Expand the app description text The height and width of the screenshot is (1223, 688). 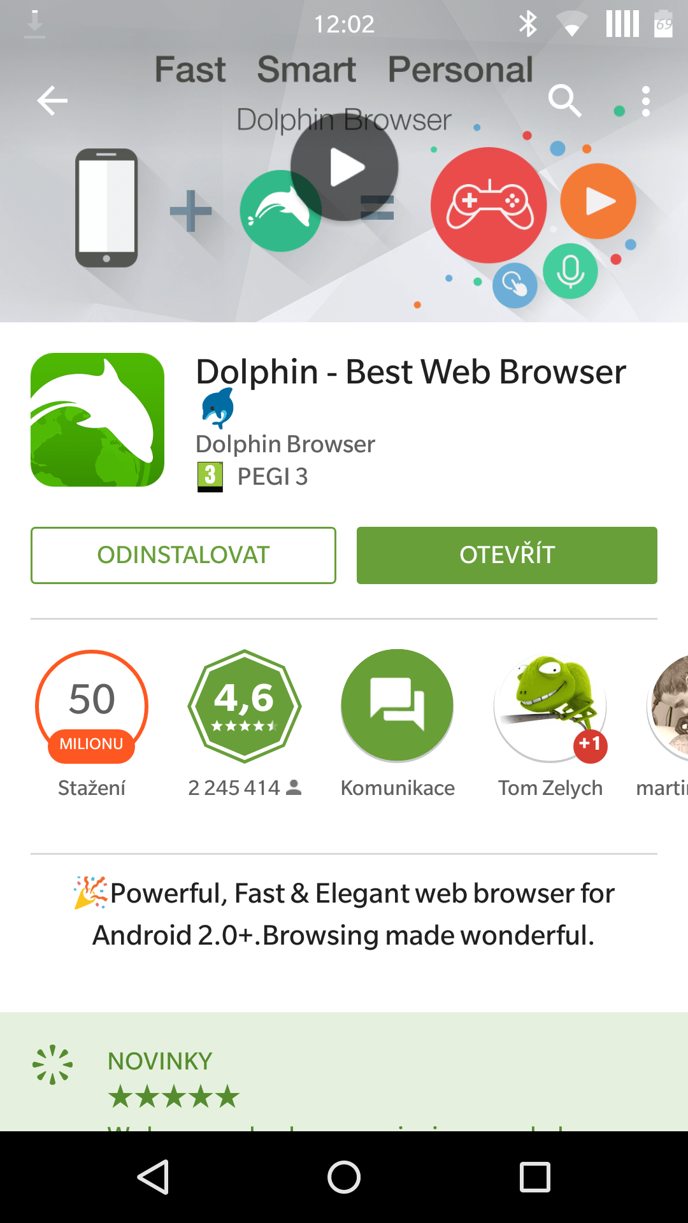click(344, 914)
